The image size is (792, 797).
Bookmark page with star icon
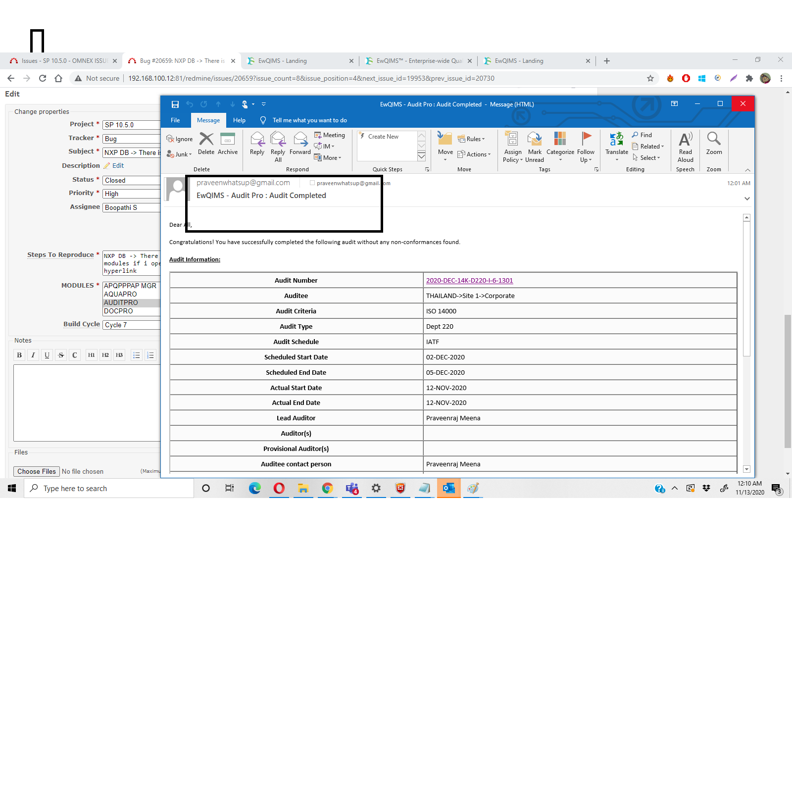coord(650,78)
